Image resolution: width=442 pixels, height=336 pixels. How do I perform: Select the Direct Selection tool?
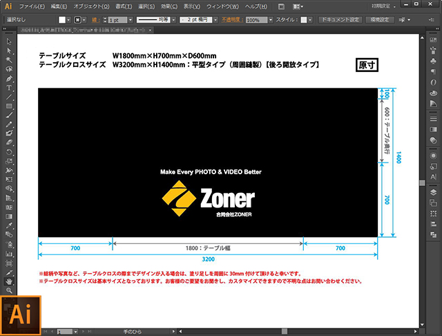pyautogui.click(x=9, y=50)
